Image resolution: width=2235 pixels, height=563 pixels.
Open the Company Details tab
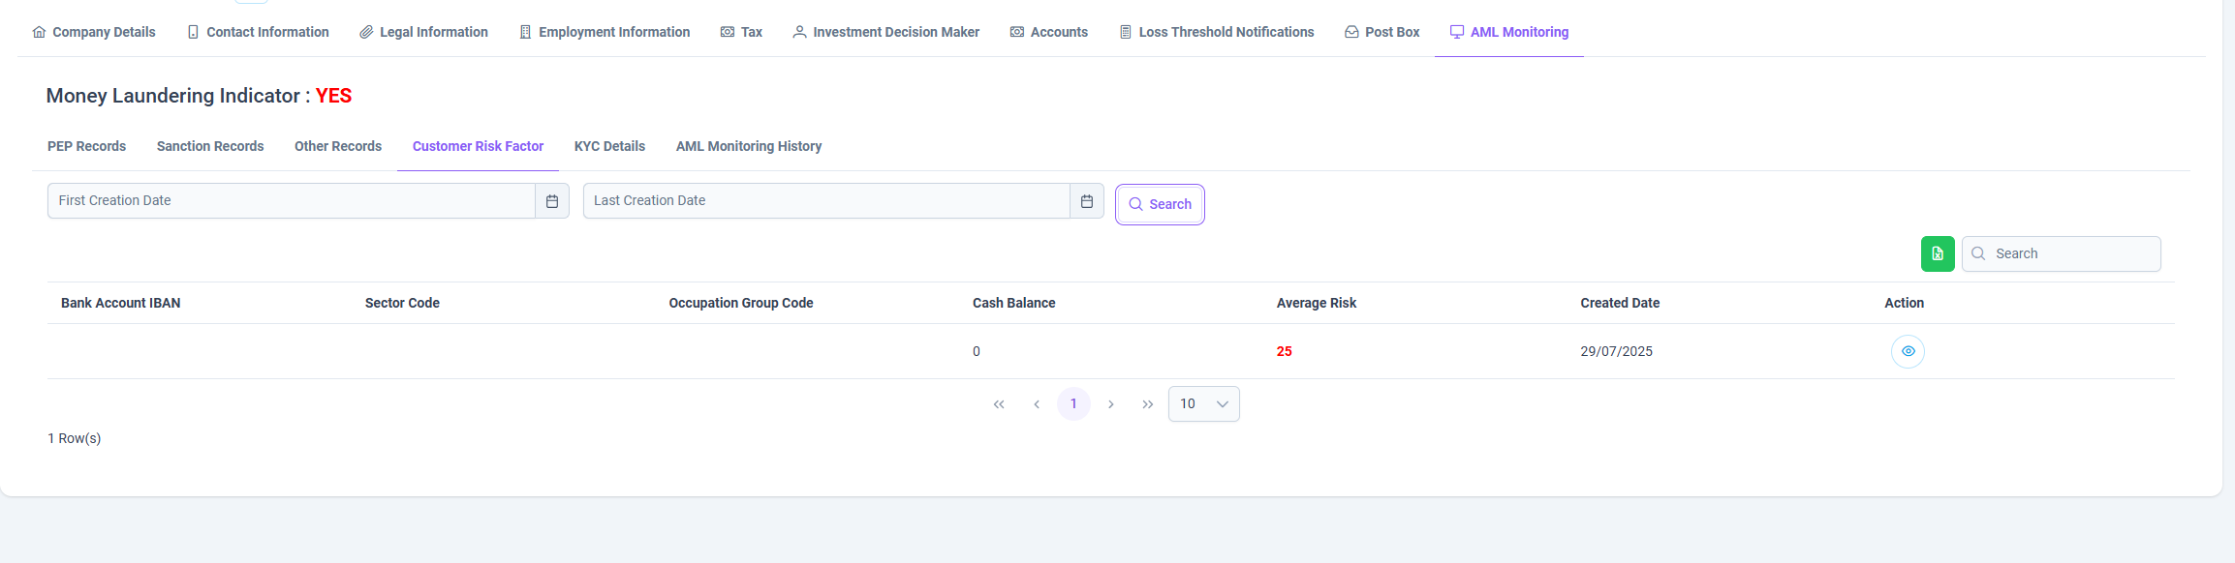pos(94,32)
